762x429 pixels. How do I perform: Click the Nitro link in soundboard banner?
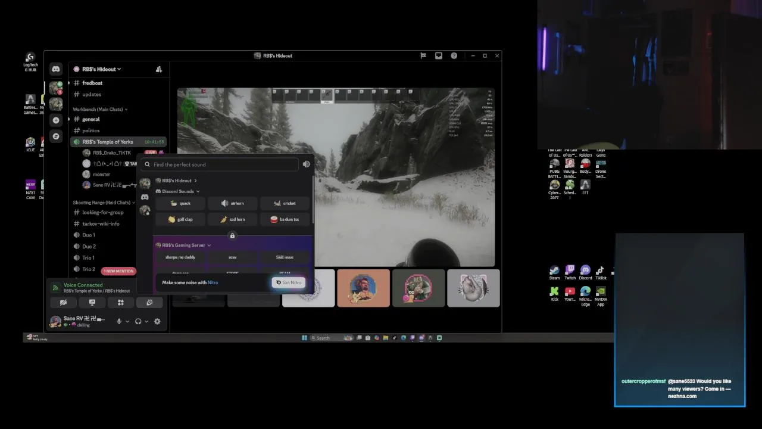point(213,282)
